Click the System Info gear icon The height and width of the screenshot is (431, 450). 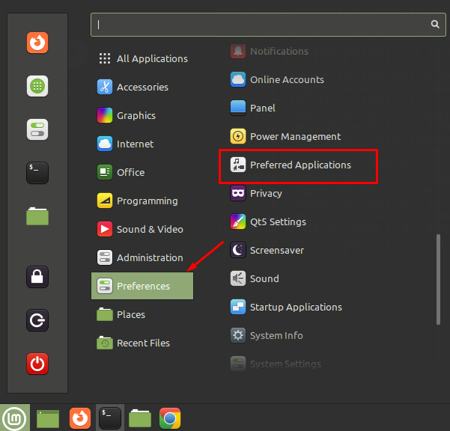(x=238, y=335)
